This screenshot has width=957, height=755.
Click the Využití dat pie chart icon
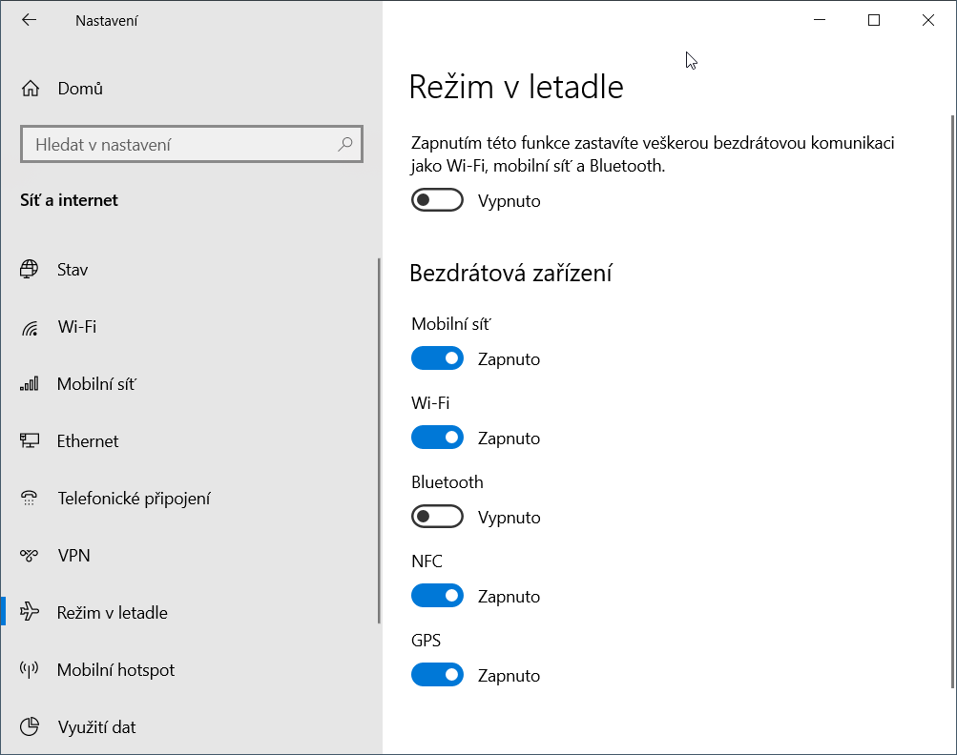point(30,727)
